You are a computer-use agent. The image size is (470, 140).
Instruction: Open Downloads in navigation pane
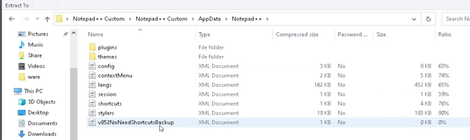click(x=42, y=134)
